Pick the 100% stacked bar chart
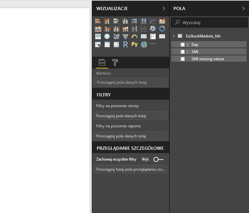 click(x=135, y=21)
